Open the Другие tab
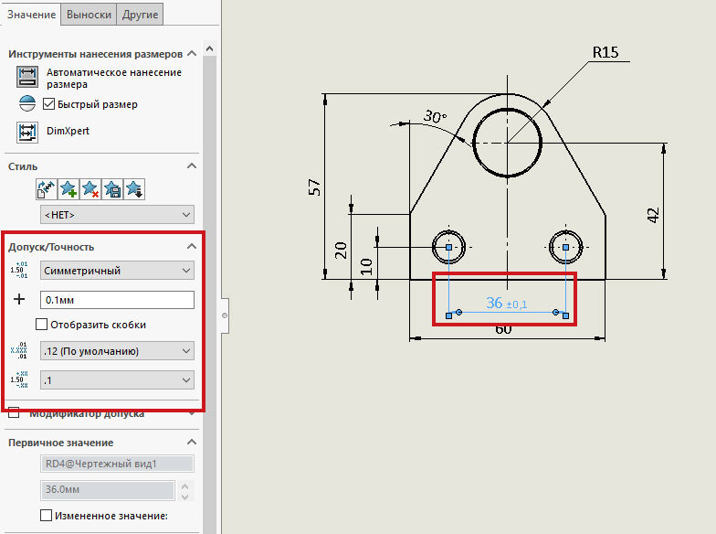The width and height of the screenshot is (716, 534). click(140, 15)
